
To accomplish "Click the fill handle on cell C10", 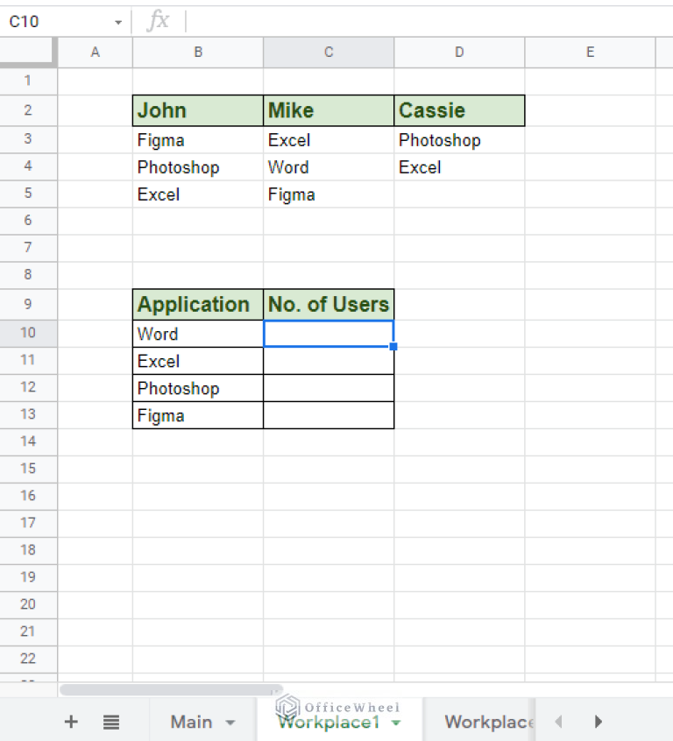I will tap(393, 347).
